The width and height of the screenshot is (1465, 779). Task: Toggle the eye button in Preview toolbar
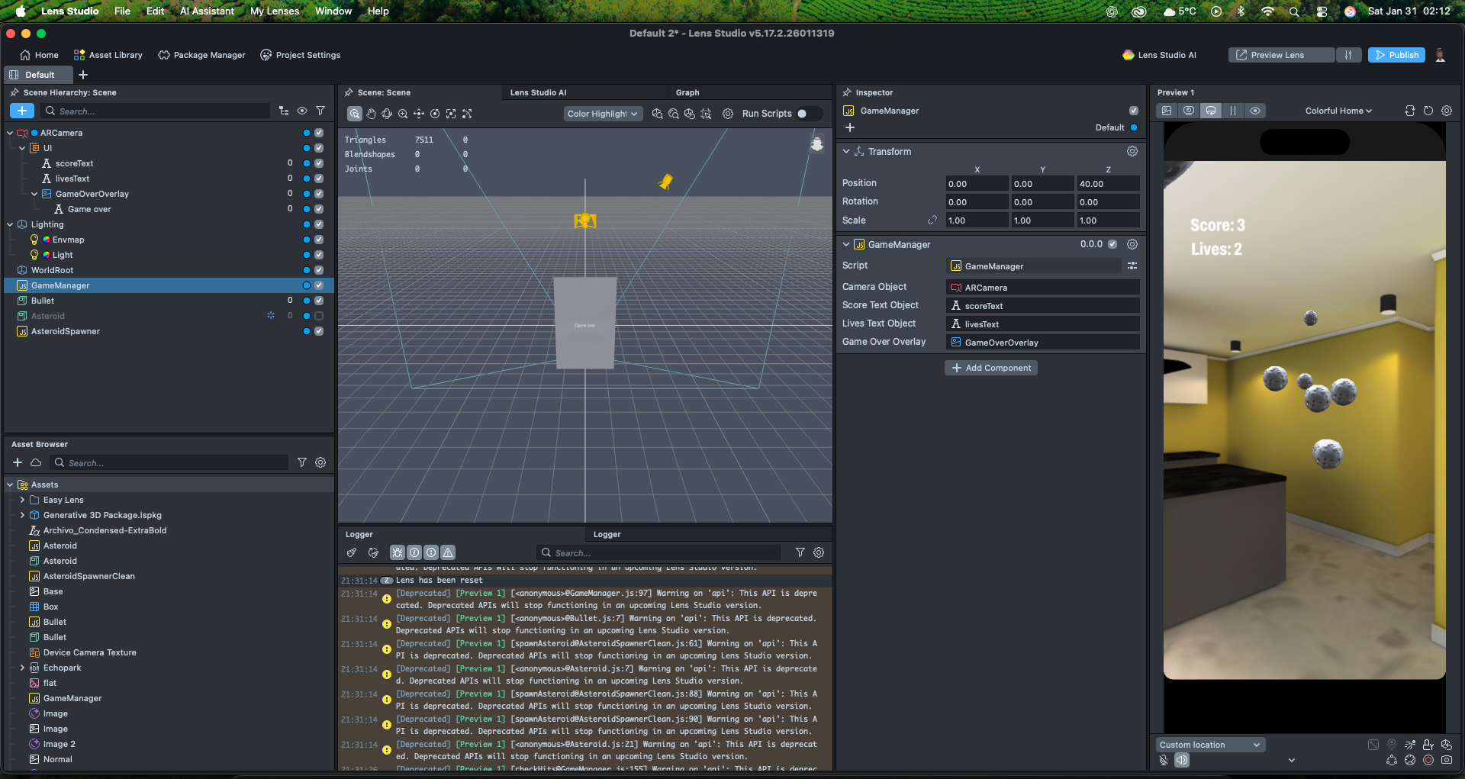pyautogui.click(x=1255, y=111)
